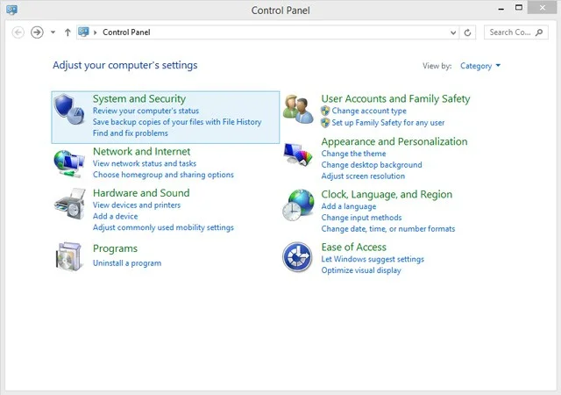
Task: Select the Optimize visual display link
Action: (361, 270)
